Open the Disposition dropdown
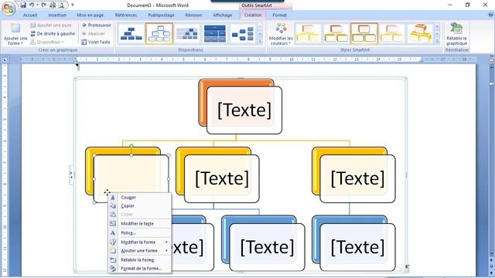Screen dimensions: 495x278 point(46,42)
